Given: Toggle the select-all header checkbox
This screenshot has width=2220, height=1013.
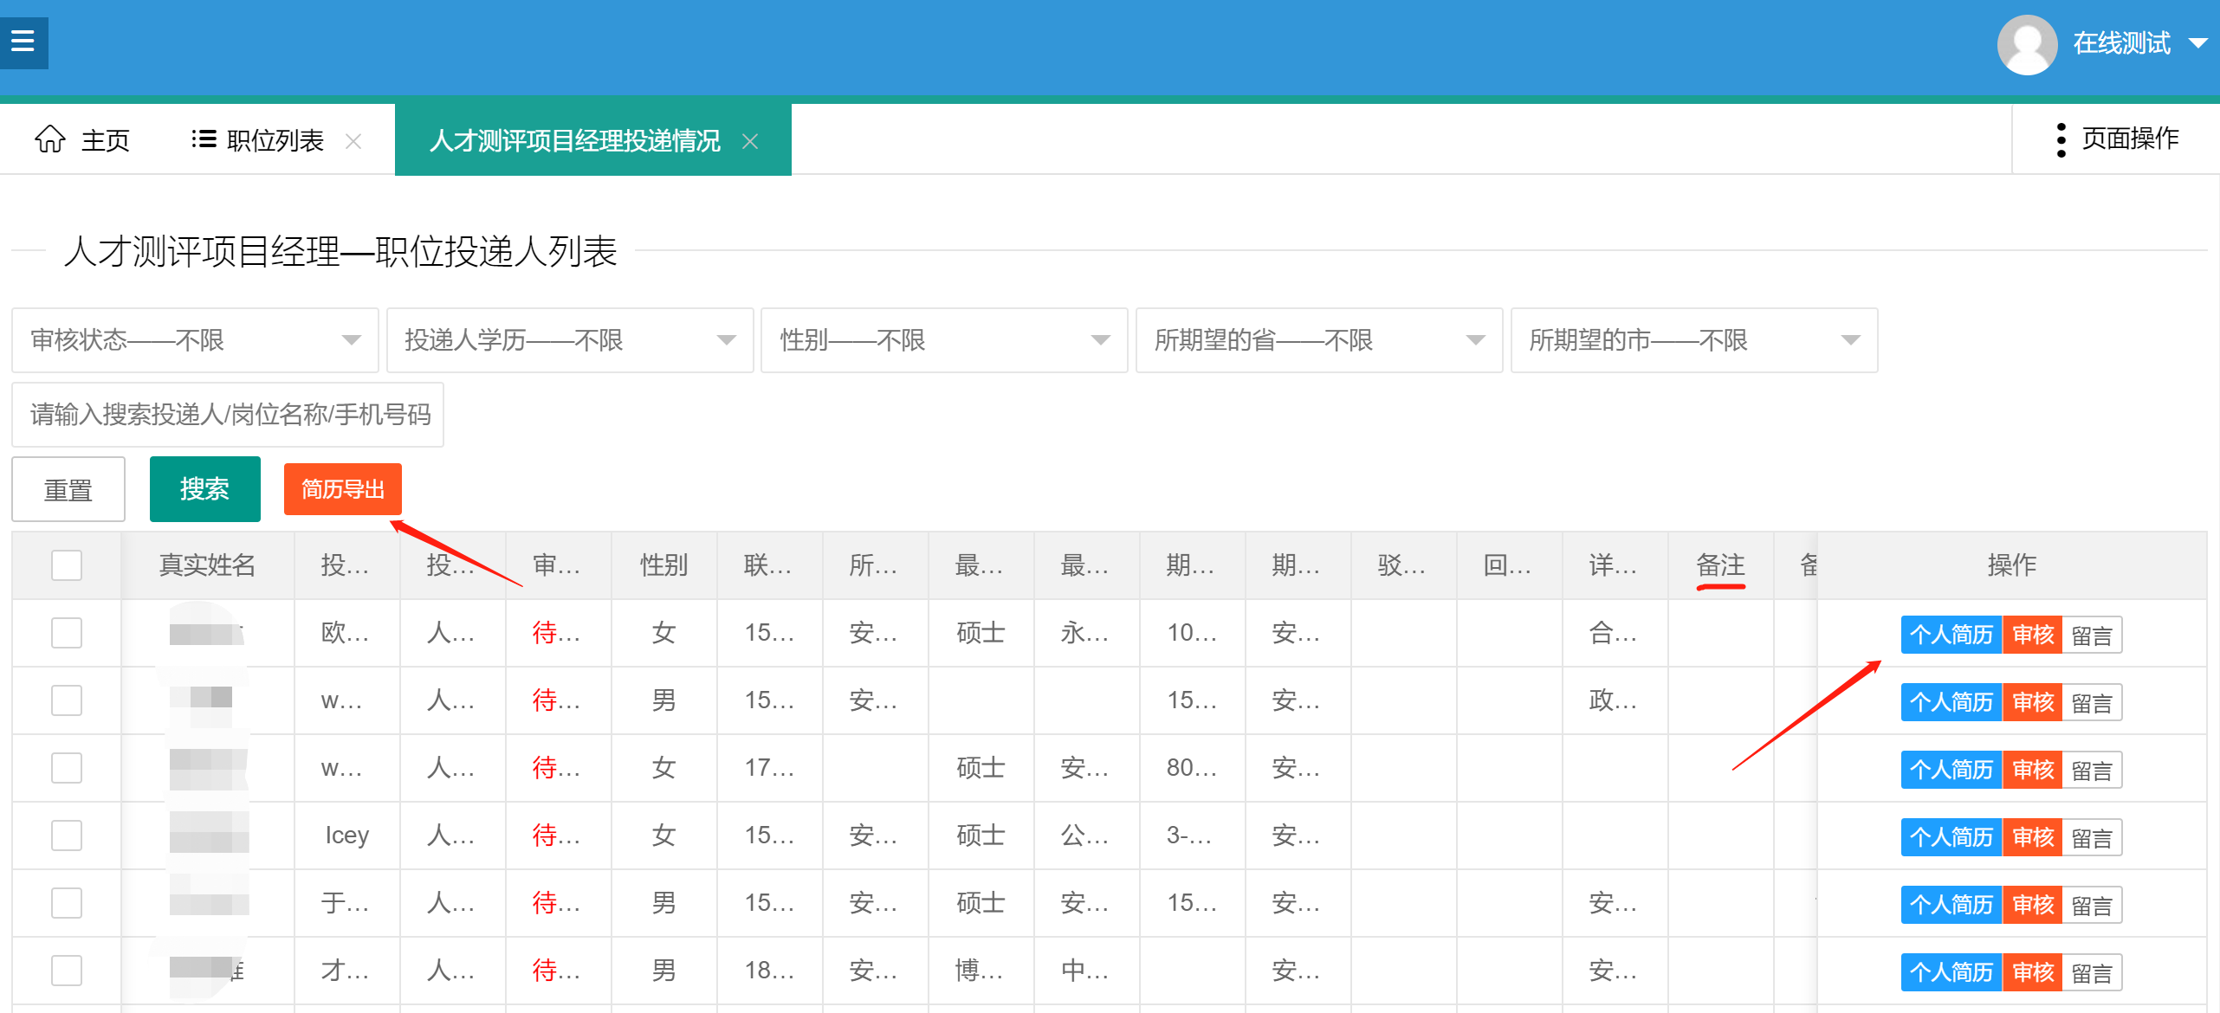Looking at the screenshot, I should pos(67,565).
